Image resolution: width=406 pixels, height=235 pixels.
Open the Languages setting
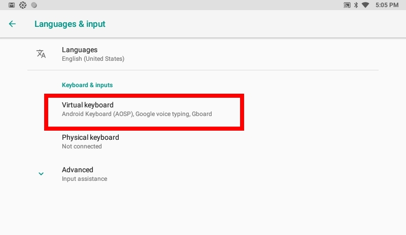[203, 54]
